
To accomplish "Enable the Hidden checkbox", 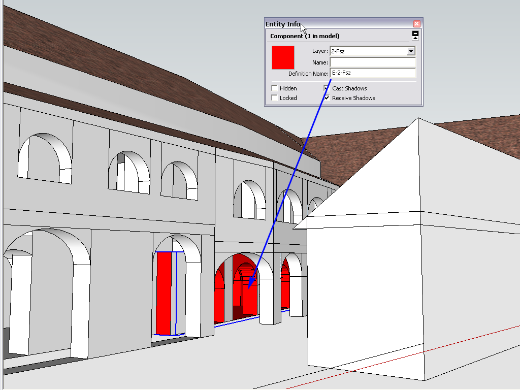I will click(x=275, y=88).
